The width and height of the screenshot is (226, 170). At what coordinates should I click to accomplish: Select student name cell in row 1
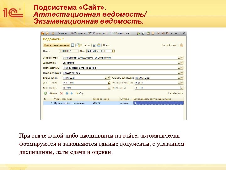point(73,103)
